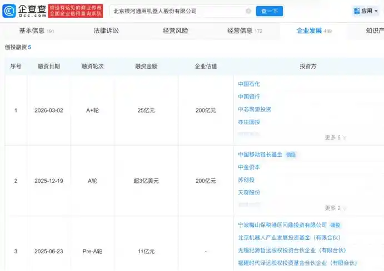Select 200亿元 valuation in the A+轮 row
The height and width of the screenshot is (271, 384).
coord(206,110)
